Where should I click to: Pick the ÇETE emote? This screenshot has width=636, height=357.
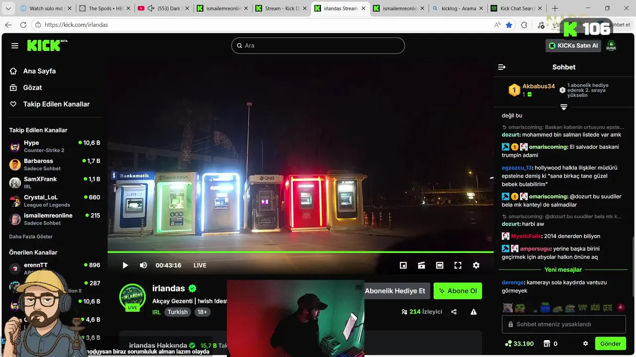coord(608,308)
